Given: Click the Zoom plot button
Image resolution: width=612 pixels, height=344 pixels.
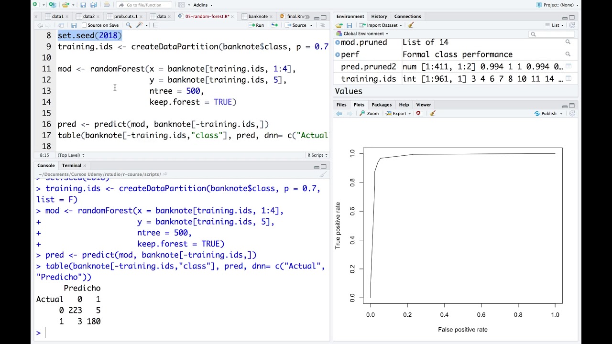Looking at the screenshot, I should click(x=369, y=113).
